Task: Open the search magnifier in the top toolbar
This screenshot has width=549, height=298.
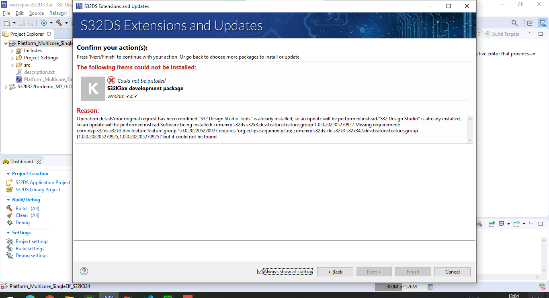Action: tap(515, 23)
